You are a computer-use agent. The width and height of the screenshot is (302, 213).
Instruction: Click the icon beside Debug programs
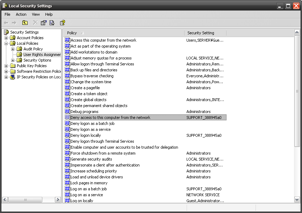67,111
